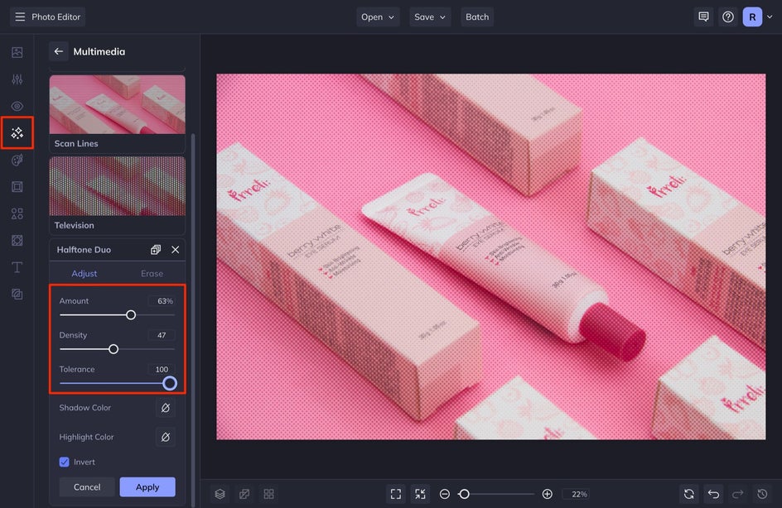The height and width of the screenshot is (508, 782).
Task: Select the Effects sparkle icon
Action: tap(17, 133)
